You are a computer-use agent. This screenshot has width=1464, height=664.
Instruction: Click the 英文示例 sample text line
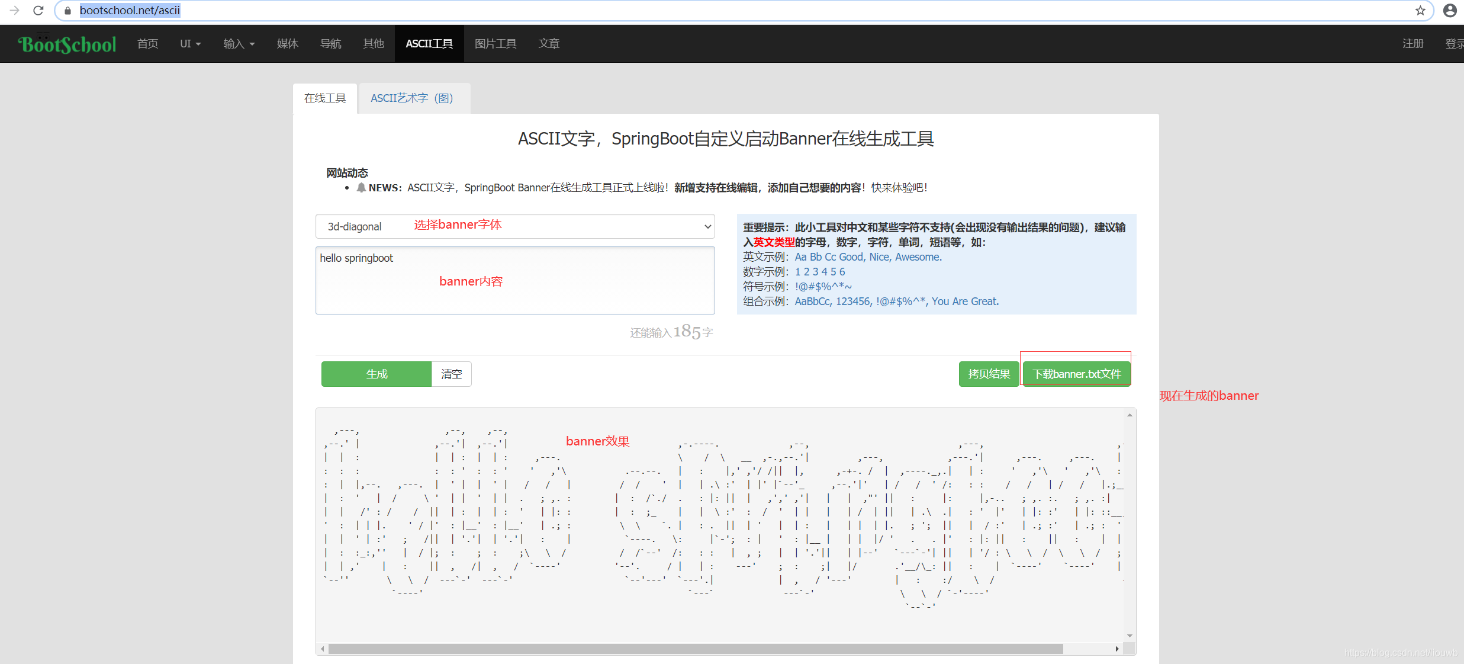click(842, 256)
